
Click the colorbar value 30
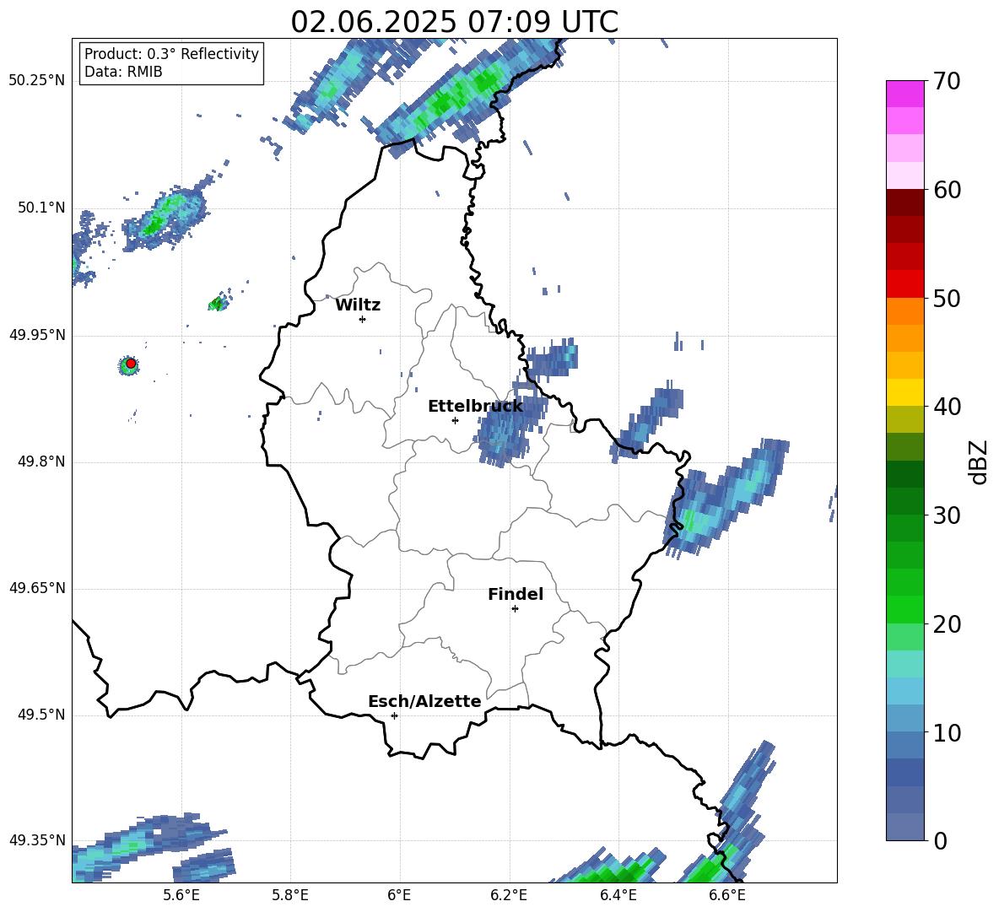tap(947, 515)
